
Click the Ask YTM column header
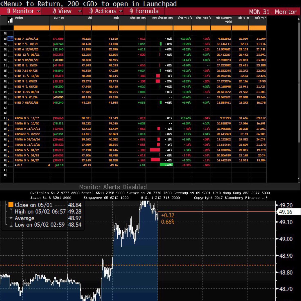[260, 18]
